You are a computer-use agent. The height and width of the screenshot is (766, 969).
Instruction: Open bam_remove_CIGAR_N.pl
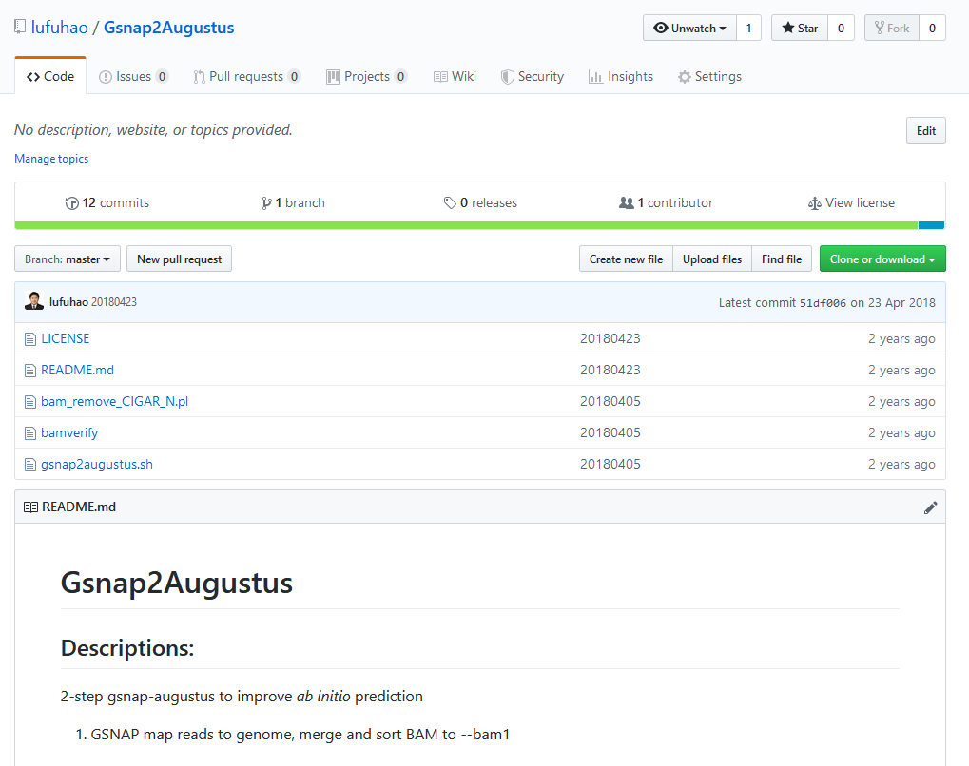114,401
